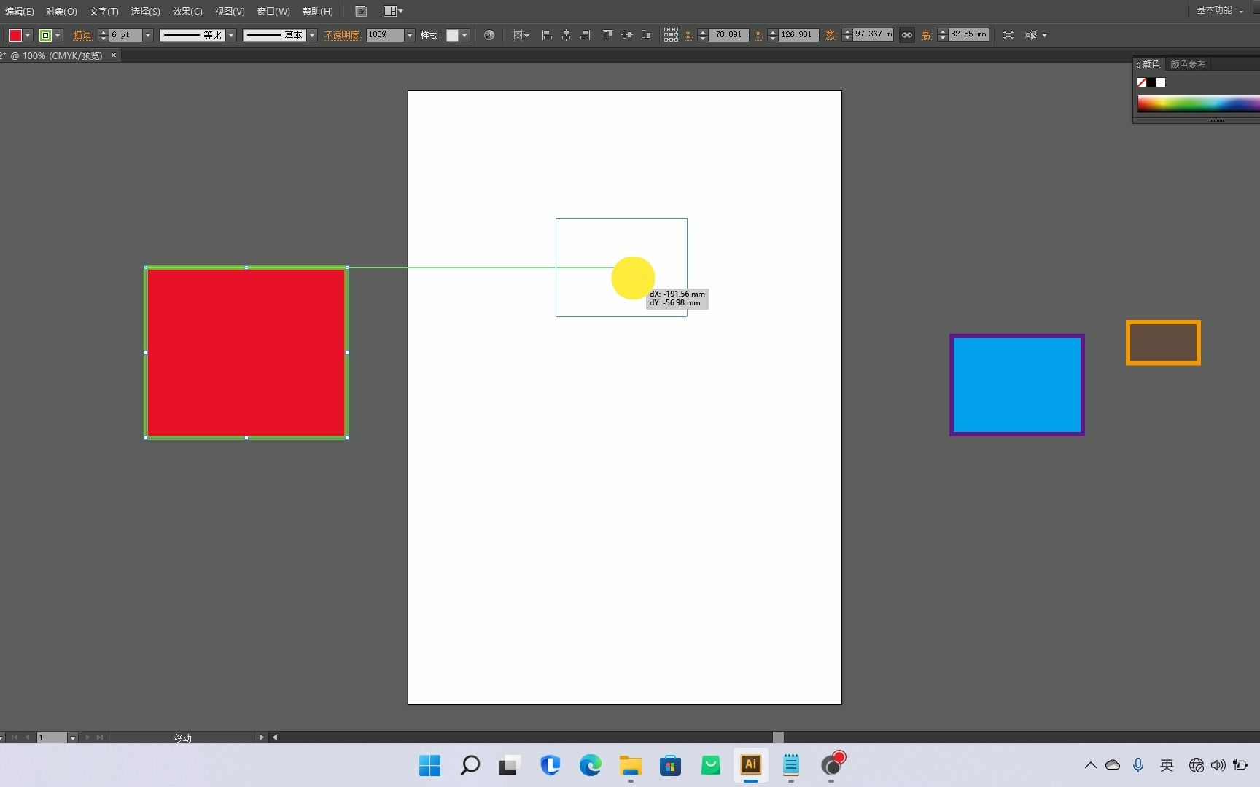Viewport: 1260px width, 787px height.
Task: Open Microsoft Edge from taskbar
Action: coord(591,765)
